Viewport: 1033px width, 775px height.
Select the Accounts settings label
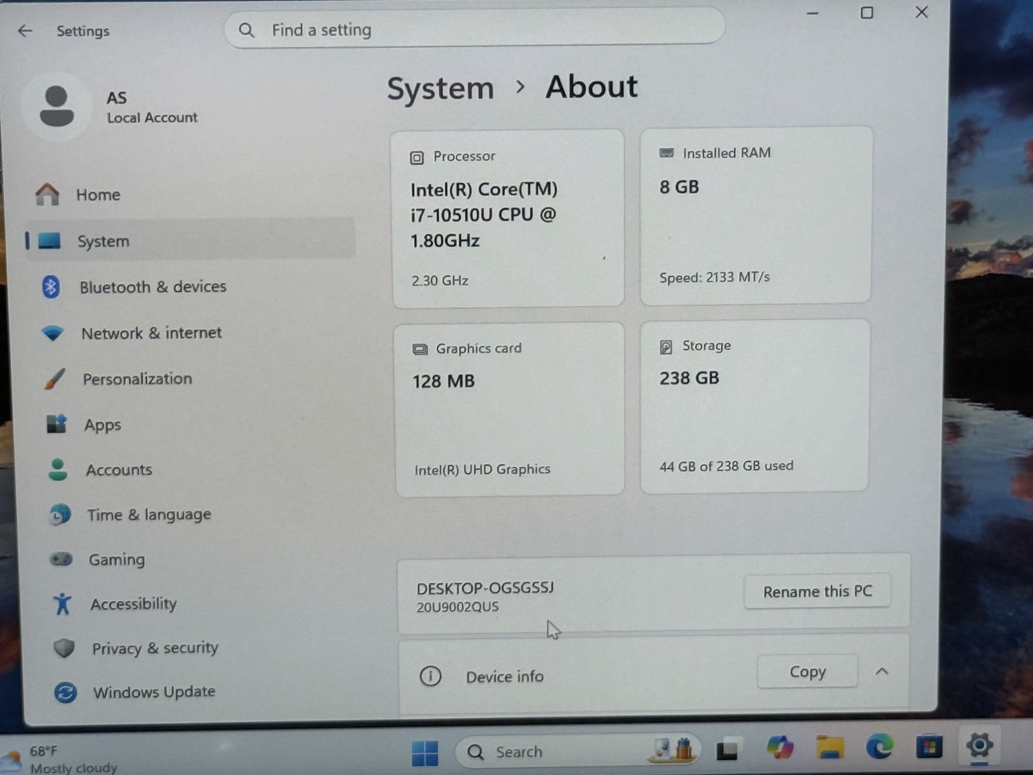coord(119,470)
